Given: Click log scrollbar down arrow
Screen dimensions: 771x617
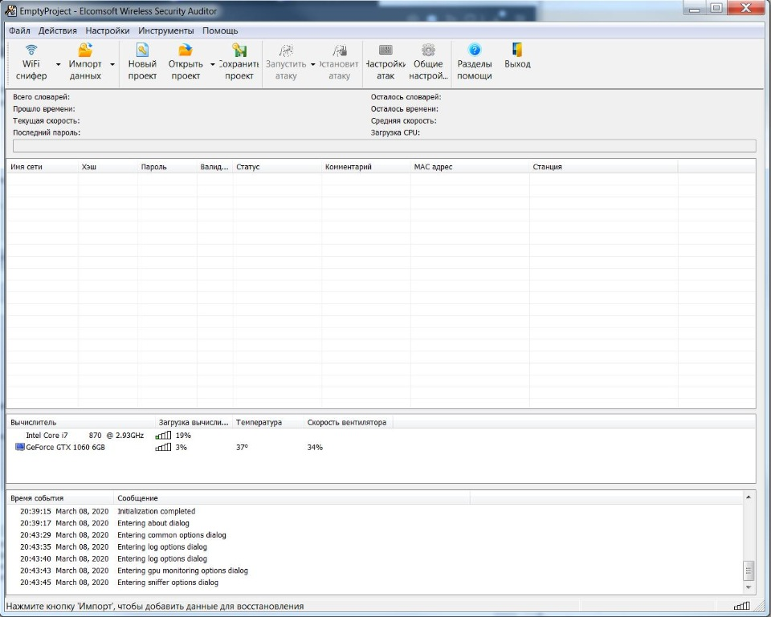Looking at the screenshot, I should (749, 587).
